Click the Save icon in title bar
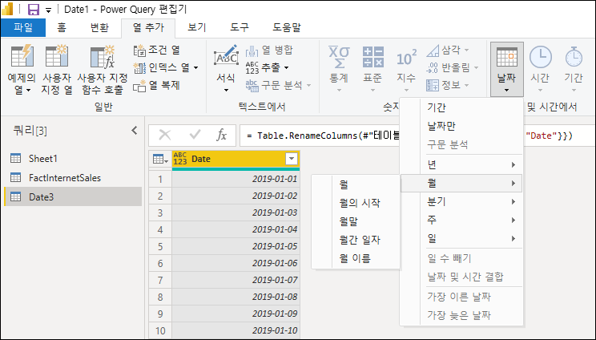The width and height of the screenshot is (596, 340). (x=34, y=9)
